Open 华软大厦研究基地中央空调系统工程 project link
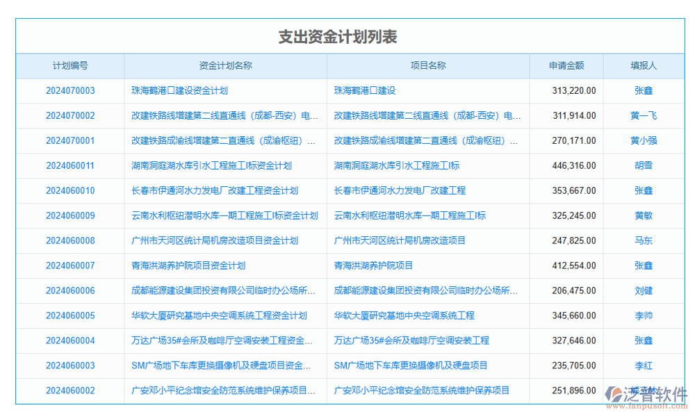The height and width of the screenshot is (417, 695). 404,316
